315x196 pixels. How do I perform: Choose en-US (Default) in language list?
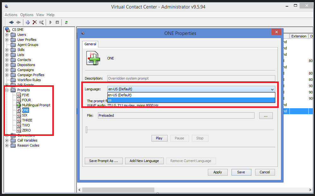pos(191,95)
